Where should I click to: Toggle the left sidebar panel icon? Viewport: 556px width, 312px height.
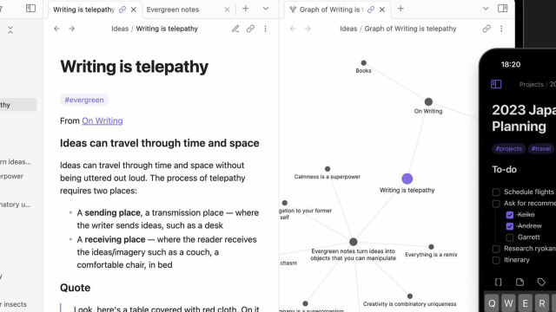tap(31, 8)
